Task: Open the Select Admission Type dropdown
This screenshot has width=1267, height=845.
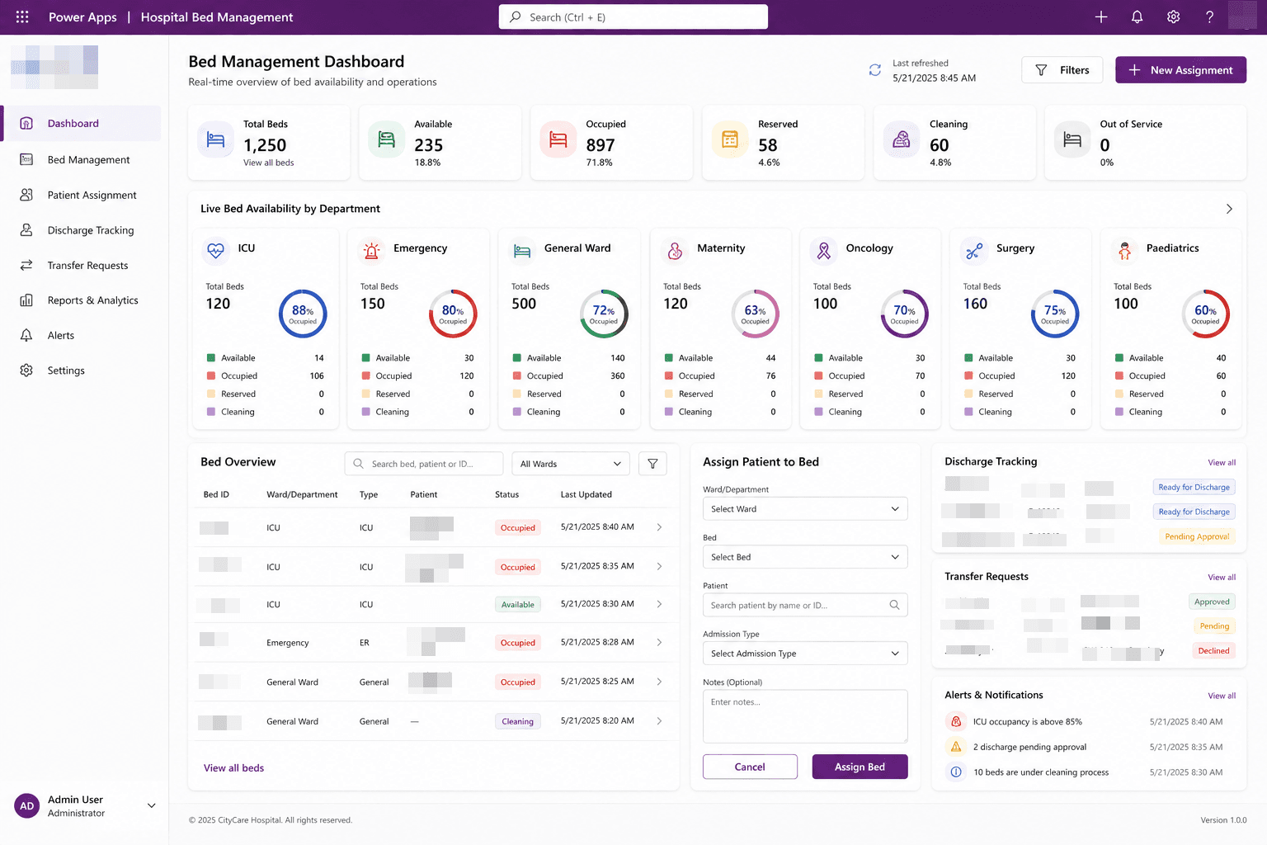Action: pos(805,654)
